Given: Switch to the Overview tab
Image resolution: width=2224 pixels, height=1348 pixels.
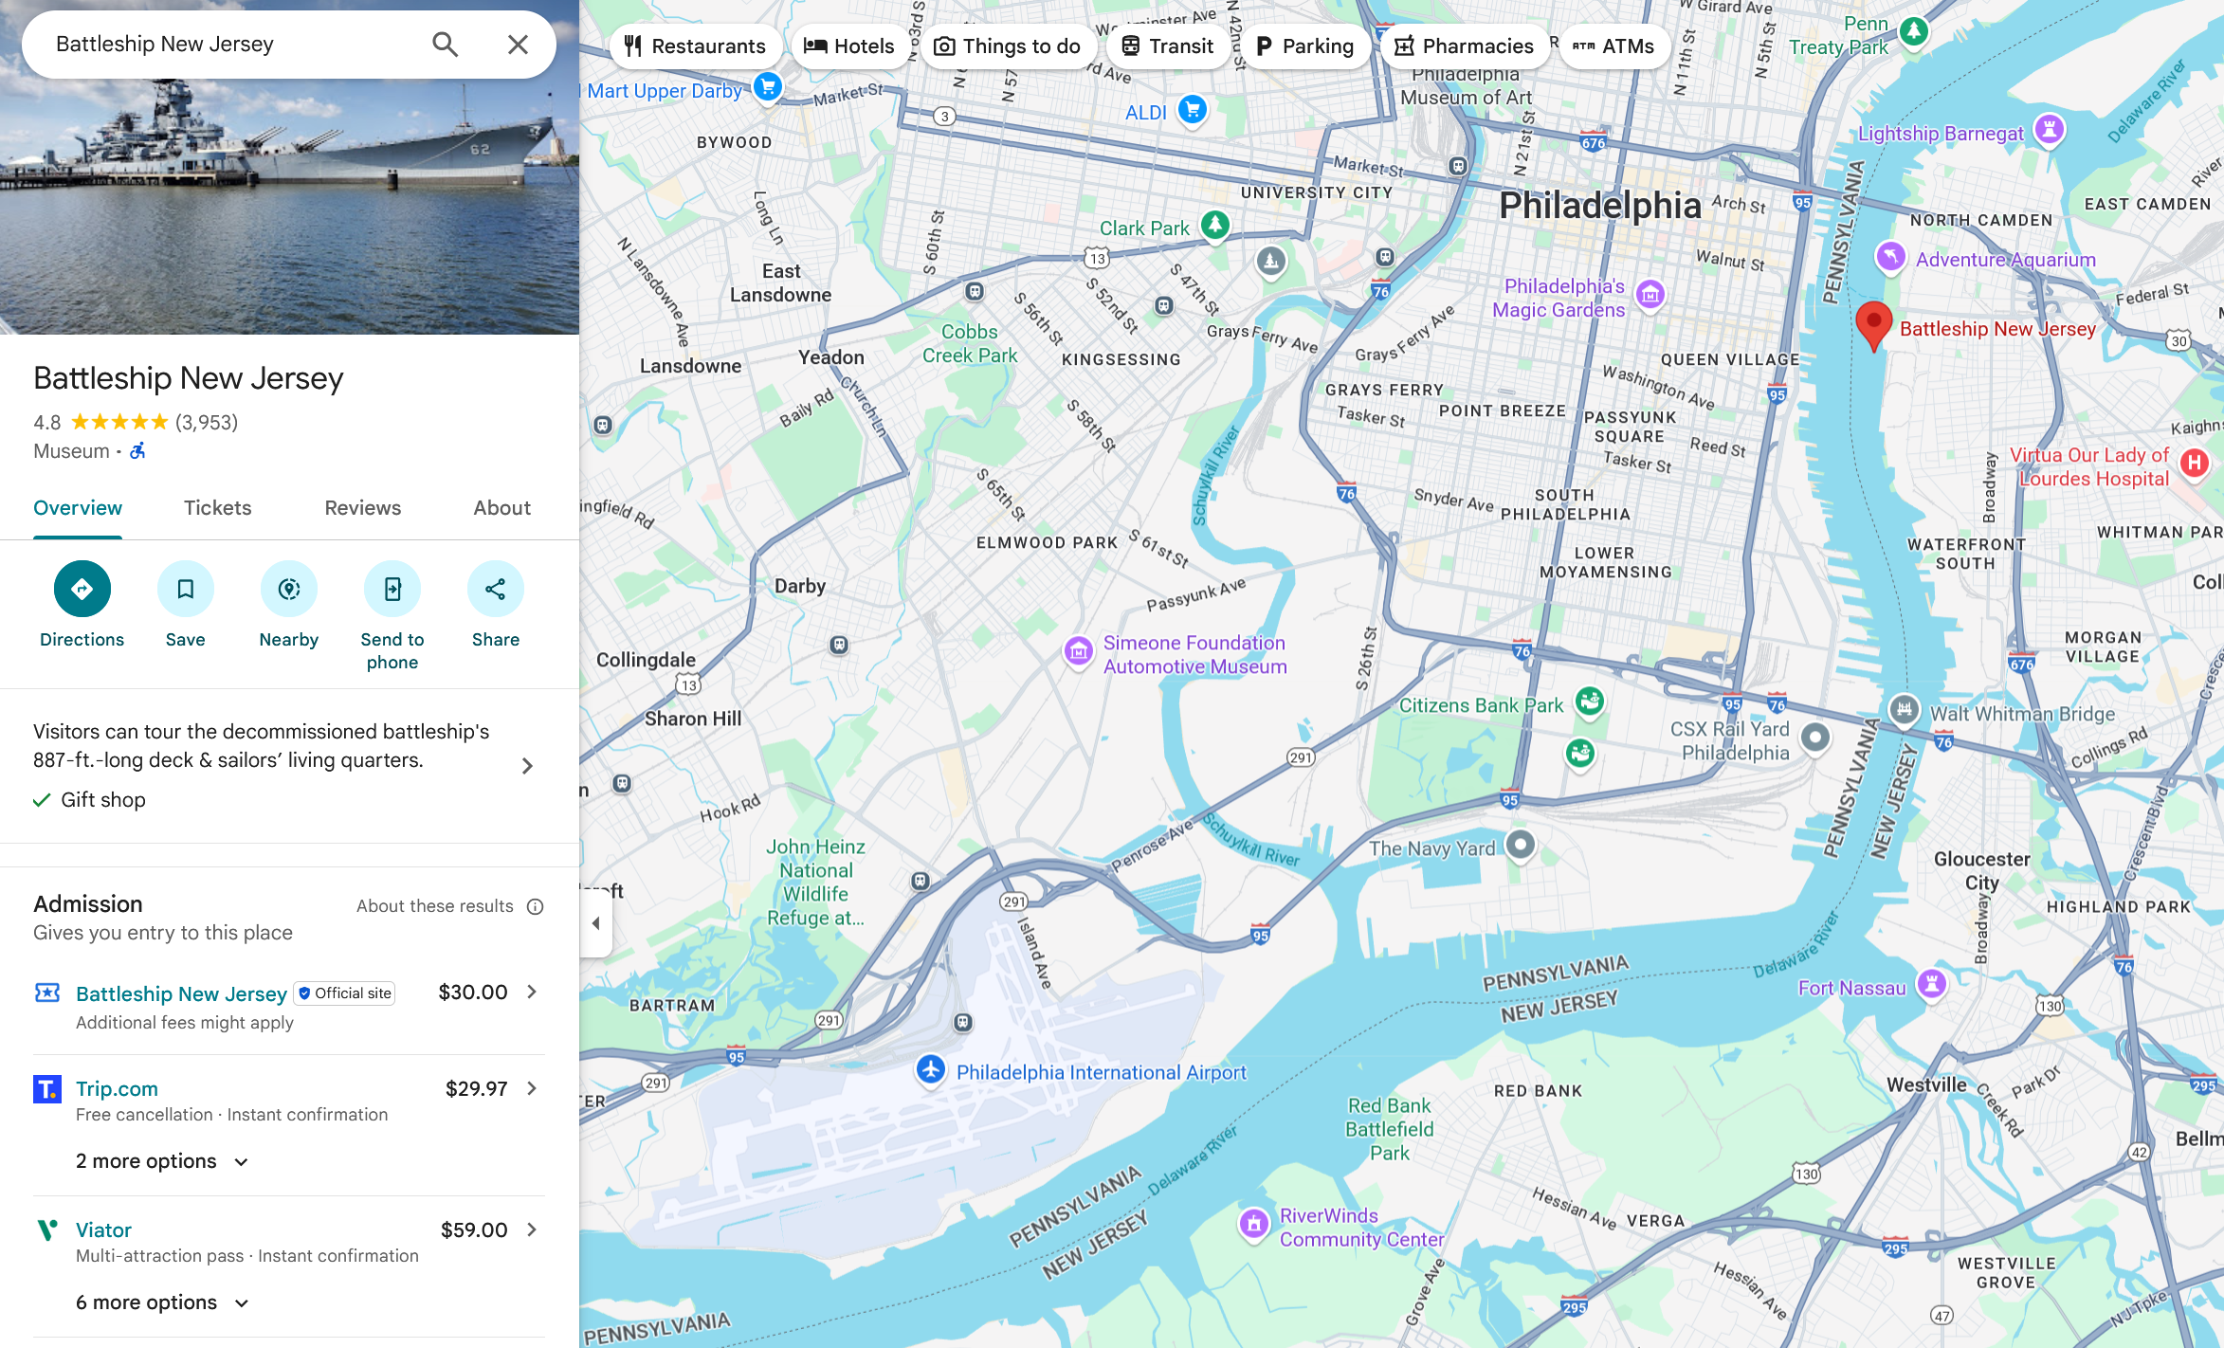Looking at the screenshot, I should [78, 508].
